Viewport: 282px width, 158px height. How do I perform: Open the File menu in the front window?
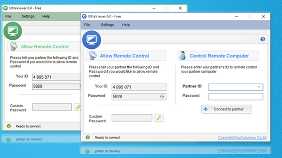coord(87,25)
